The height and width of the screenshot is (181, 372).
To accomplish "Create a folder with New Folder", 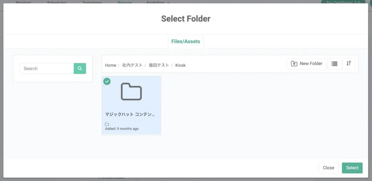I will click(x=307, y=64).
